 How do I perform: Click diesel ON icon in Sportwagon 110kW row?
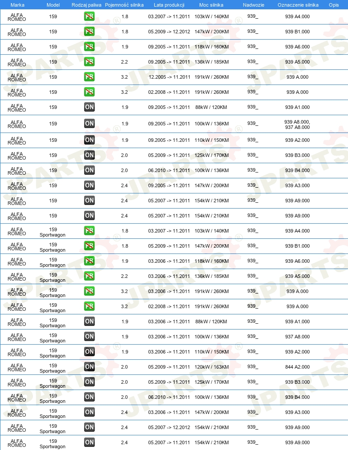(x=89, y=352)
